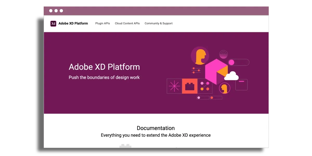The width and height of the screenshot is (312, 156).
Task: Click the pink rectangle card icon
Action: click(x=241, y=85)
